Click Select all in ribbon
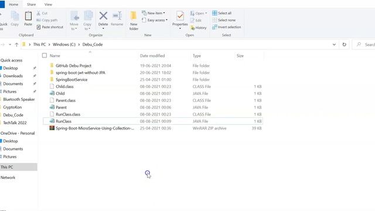 [222, 13]
